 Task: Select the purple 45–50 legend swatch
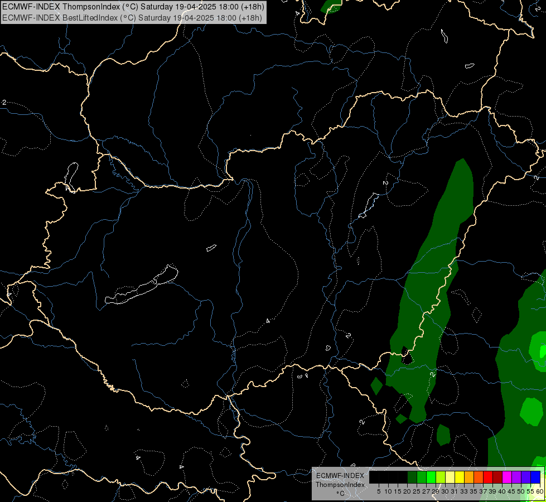coord(516,477)
